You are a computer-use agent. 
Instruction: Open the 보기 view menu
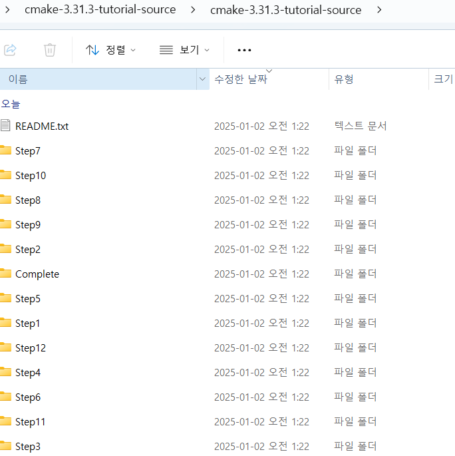184,50
